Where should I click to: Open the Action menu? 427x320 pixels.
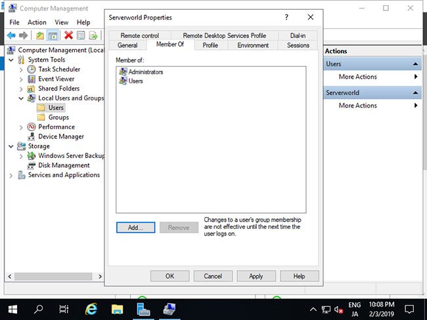click(x=37, y=22)
